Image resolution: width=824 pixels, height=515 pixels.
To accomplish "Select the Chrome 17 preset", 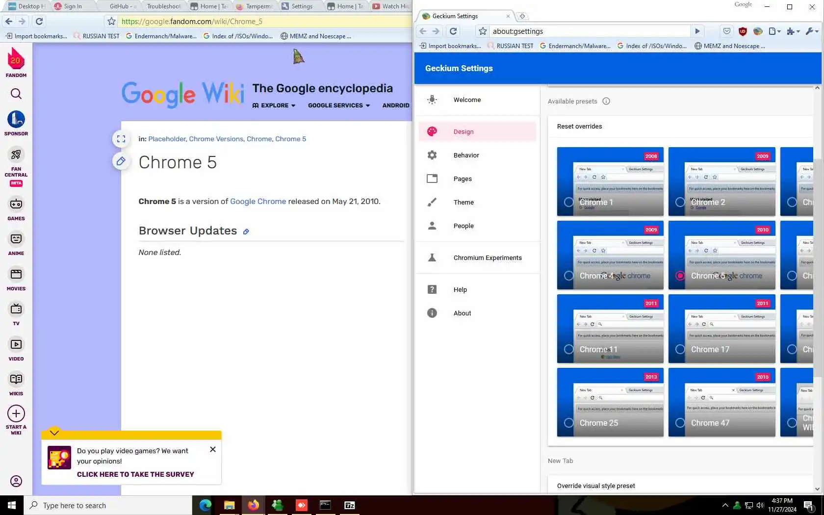I will coord(722,329).
